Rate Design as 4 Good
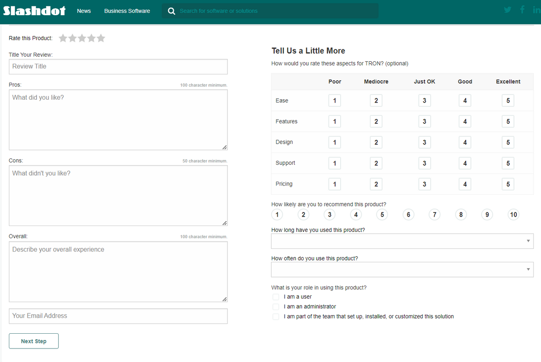The image size is (541, 362). [465, 142]
